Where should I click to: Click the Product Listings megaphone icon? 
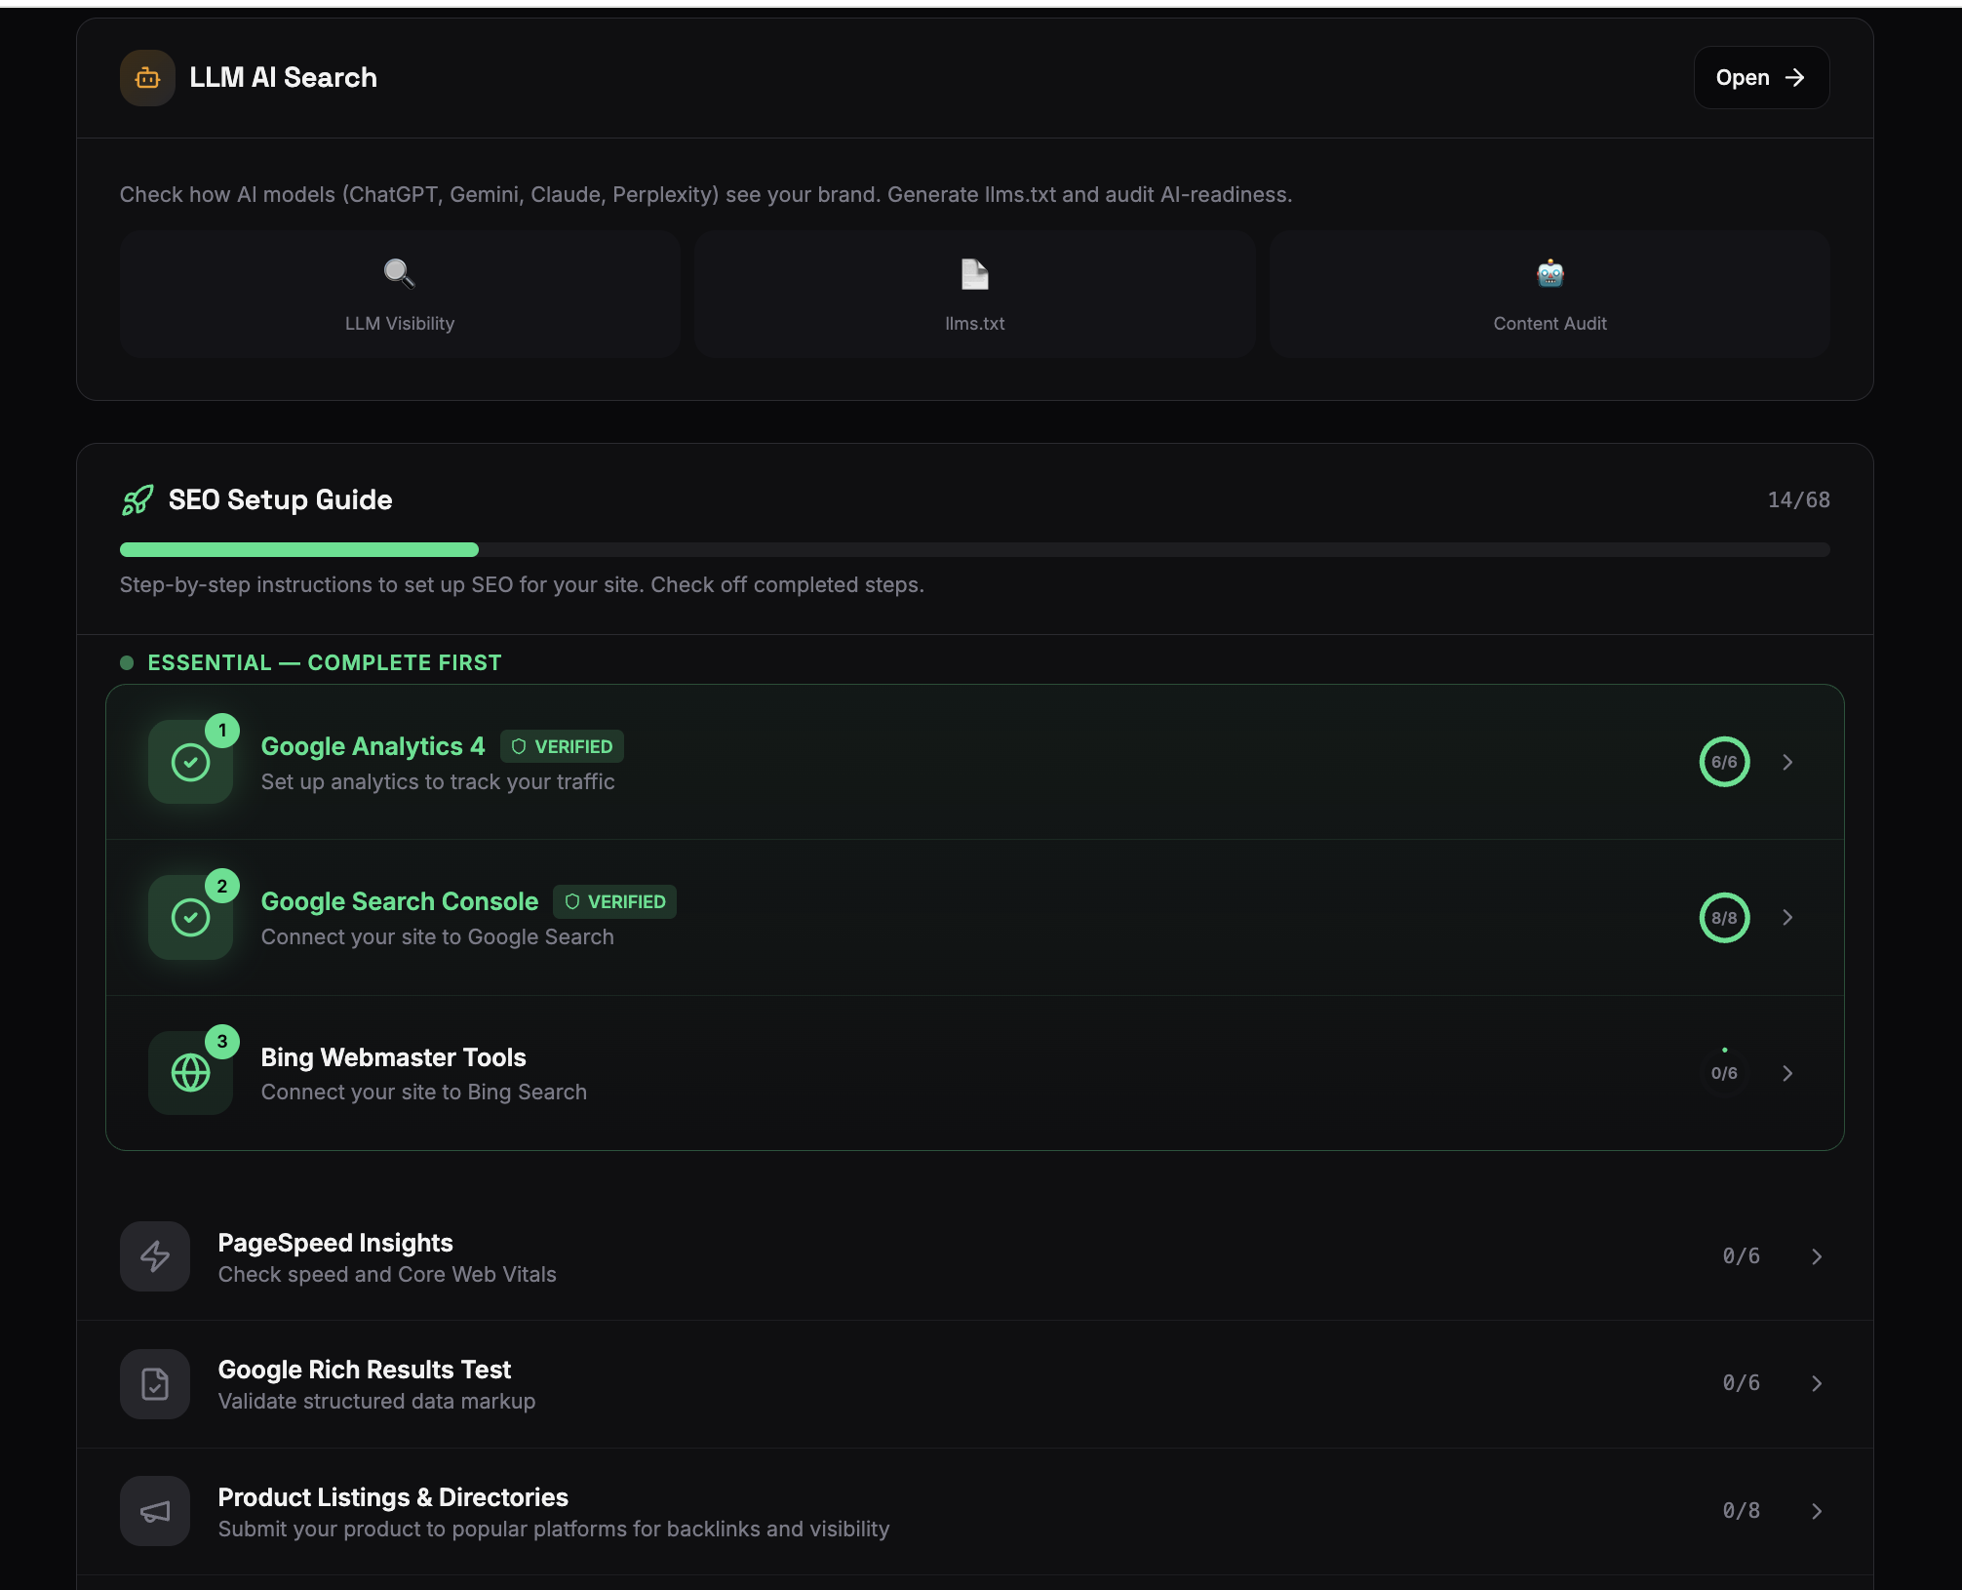tap(155, 1511)
